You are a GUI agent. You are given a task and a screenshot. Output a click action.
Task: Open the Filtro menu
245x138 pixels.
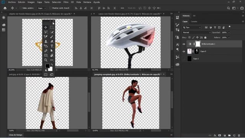point(66,2)
